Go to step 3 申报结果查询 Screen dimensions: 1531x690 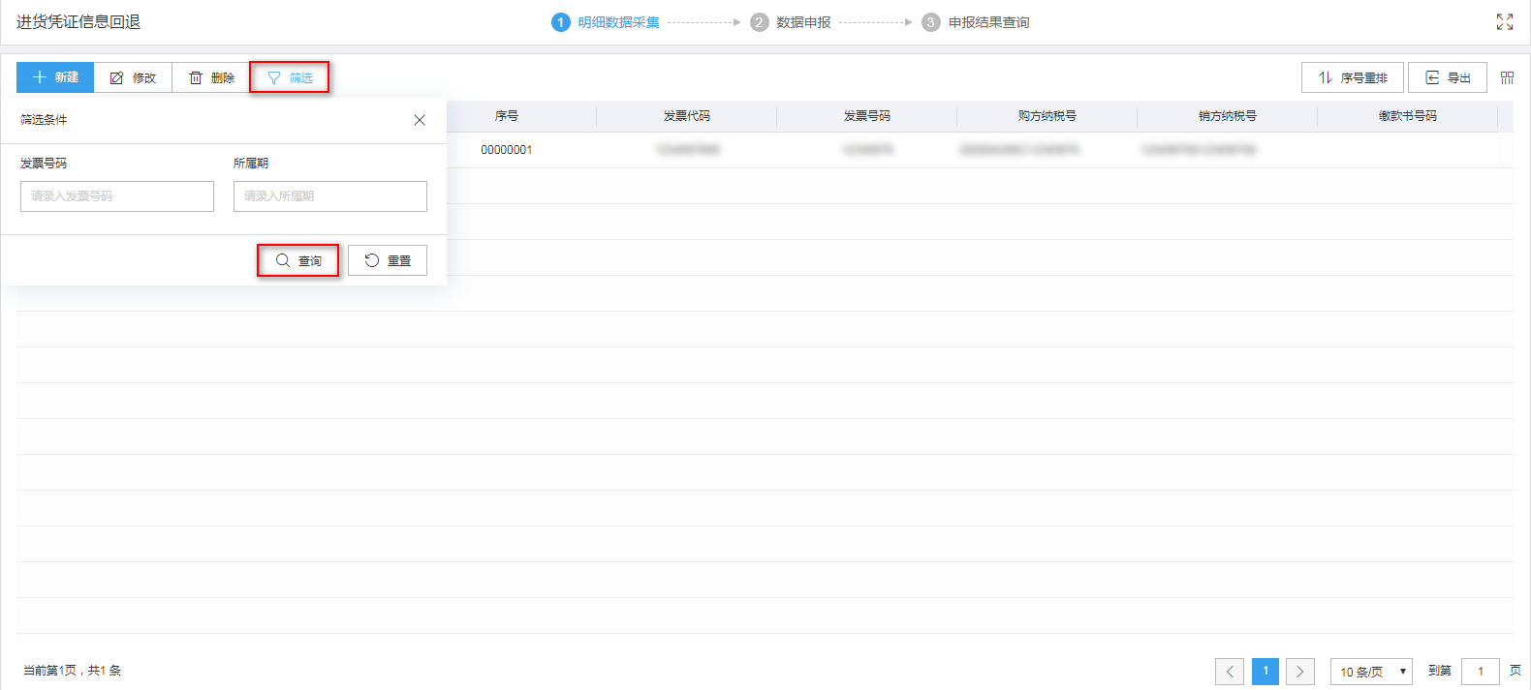coord(976,22)
